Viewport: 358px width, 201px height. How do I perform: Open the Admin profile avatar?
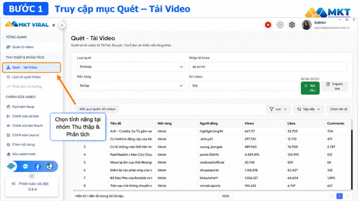307,25
